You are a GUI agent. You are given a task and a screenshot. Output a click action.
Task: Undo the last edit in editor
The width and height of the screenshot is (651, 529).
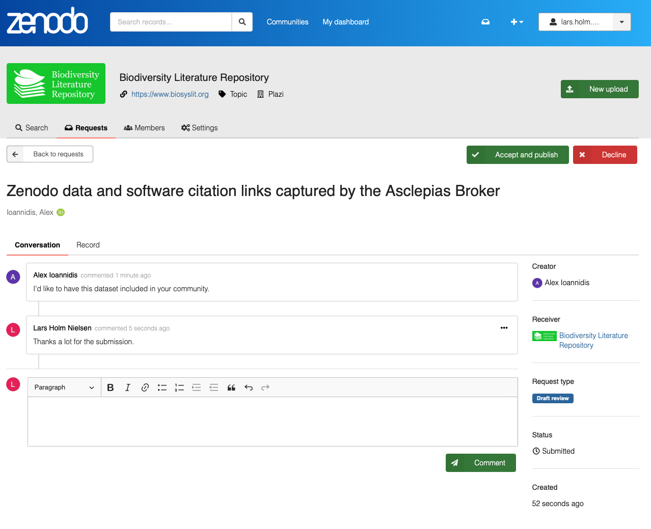(x=249, y=387)
